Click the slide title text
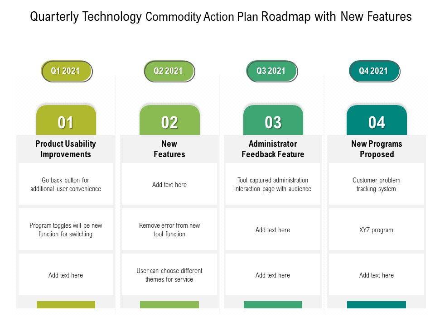Viewport: 435px width, 326px height. pos(221,17)
